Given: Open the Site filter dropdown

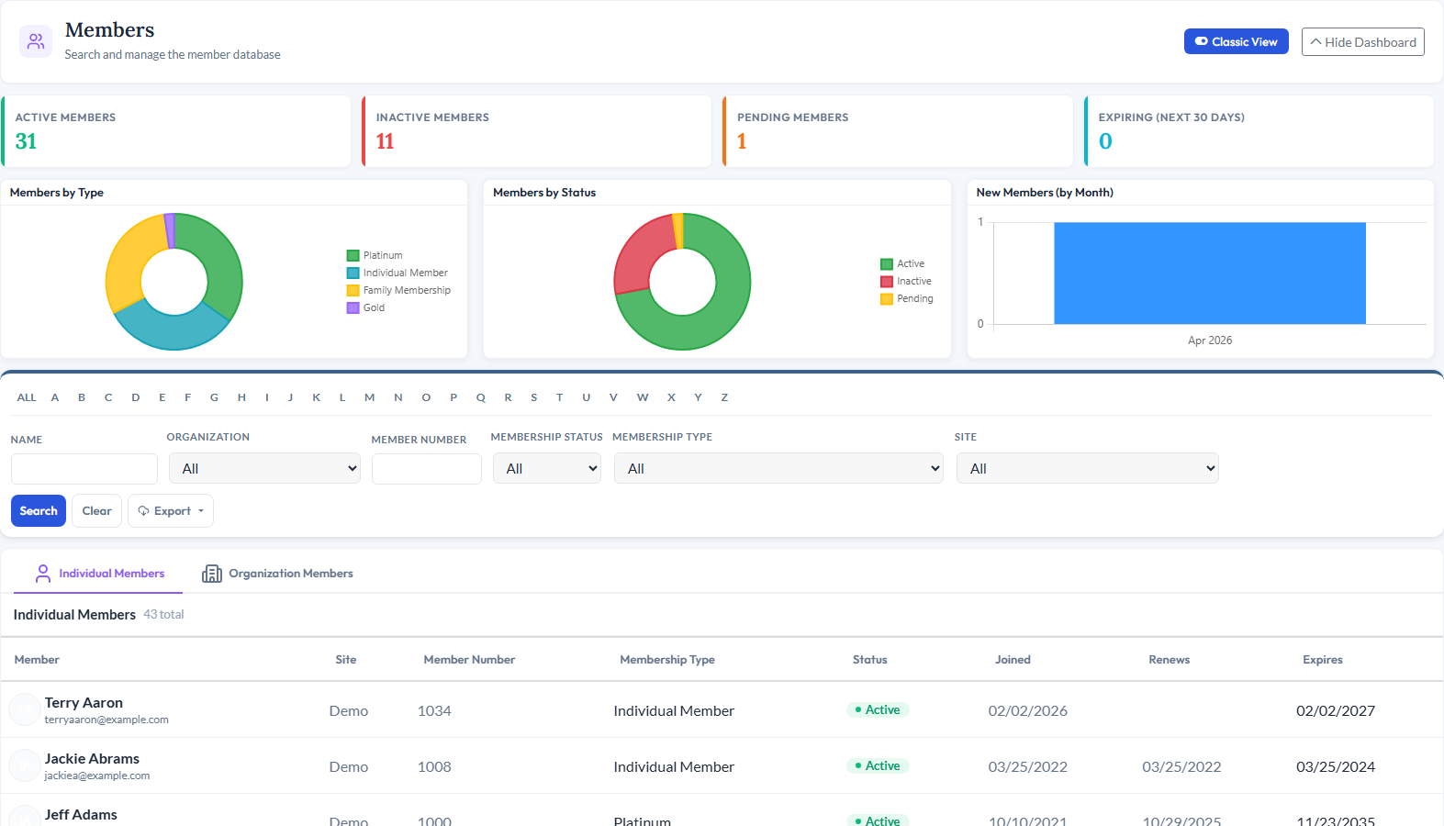Looking at the screenshot, I should (1088, 468).
